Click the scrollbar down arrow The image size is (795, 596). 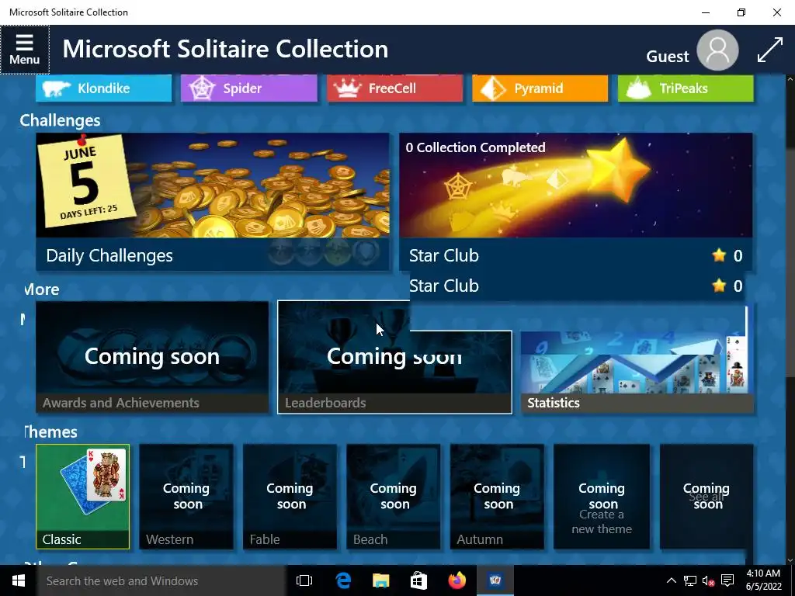click(x=790, y=560)
